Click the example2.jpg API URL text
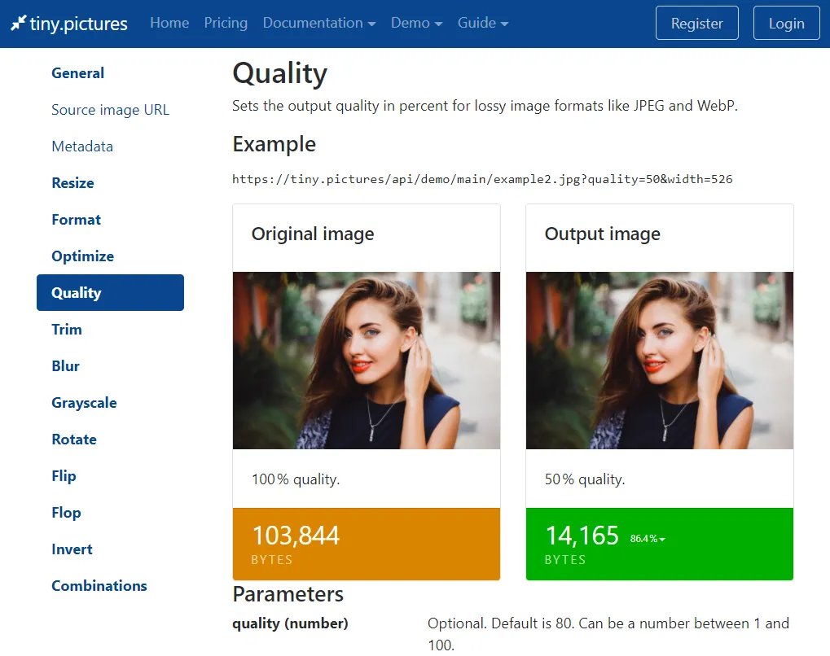The image size is (830, 656). click(x=482, y=178)
